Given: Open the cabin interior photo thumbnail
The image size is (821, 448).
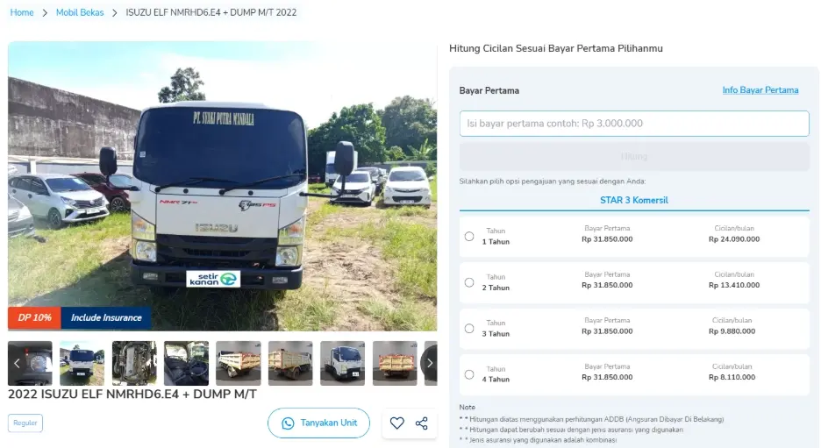Looking at the screenshot, I should point(186,363).
